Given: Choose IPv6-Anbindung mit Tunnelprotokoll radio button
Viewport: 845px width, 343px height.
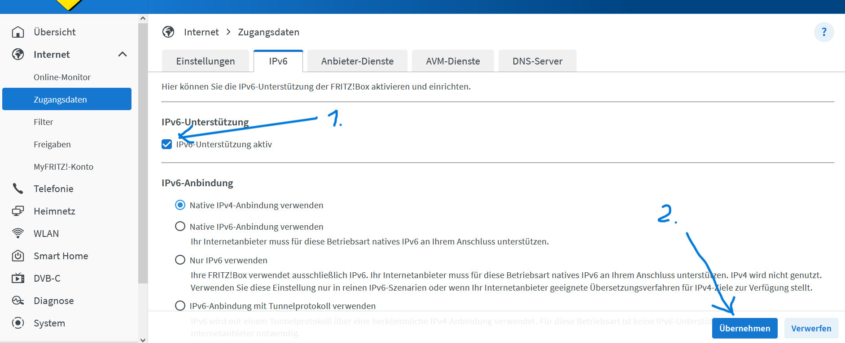Looking at the screenshot, I should (x=180, y=306).
